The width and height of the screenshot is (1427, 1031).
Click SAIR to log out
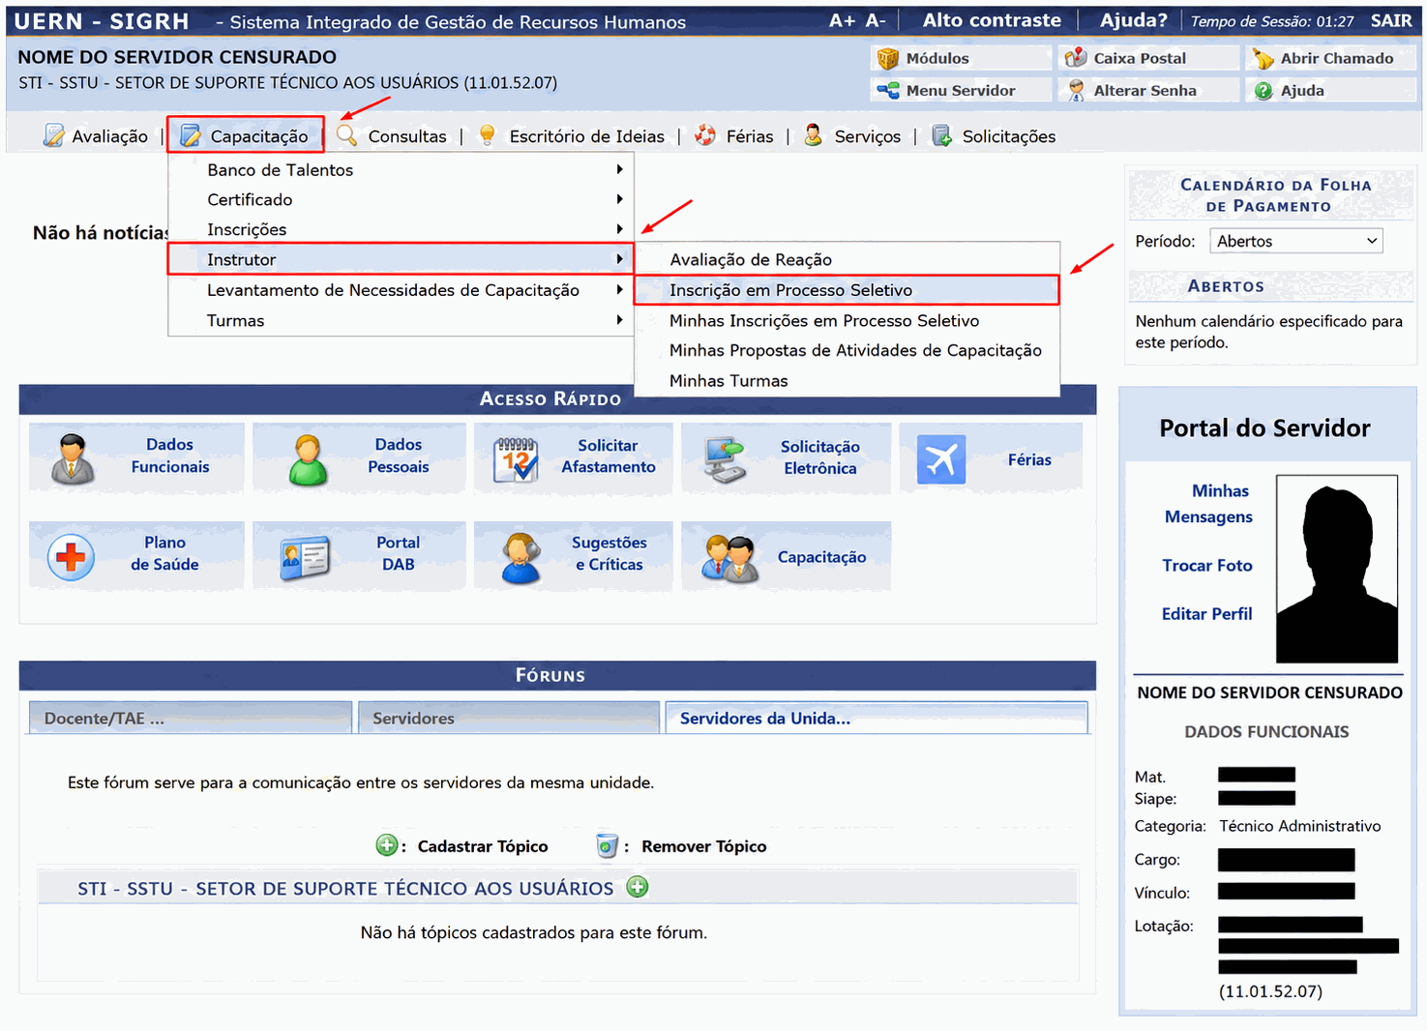click(x=1391, y=20)
